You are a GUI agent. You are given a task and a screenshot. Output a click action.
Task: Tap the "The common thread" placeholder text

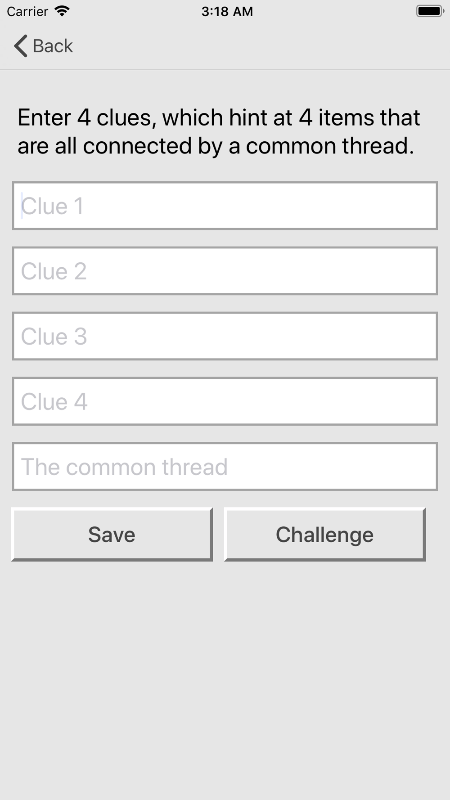124,467
